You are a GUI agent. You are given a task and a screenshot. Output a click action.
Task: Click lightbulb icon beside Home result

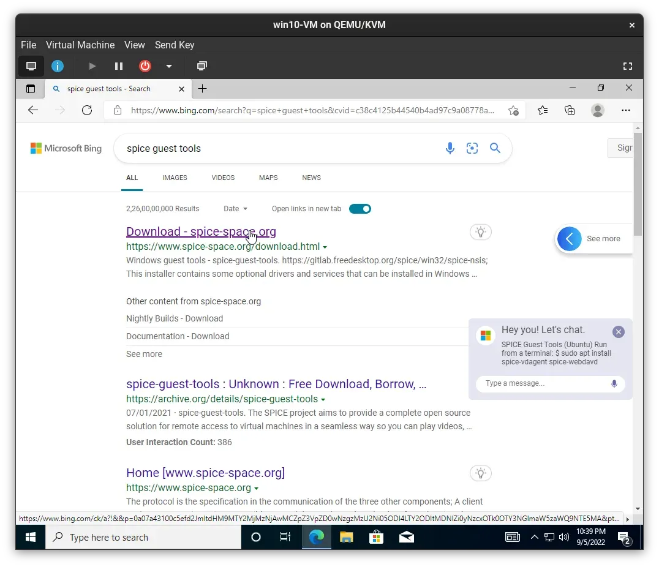tap(481, 473)
